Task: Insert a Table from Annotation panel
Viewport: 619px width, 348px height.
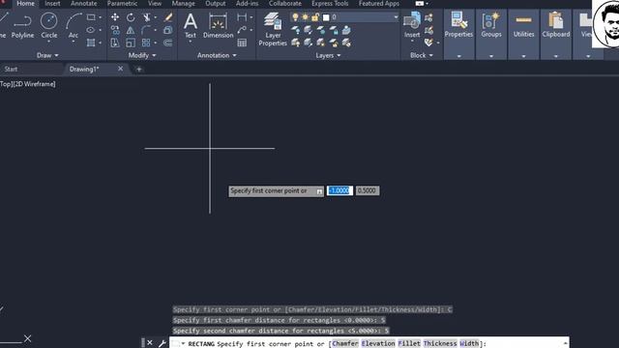Action: pos(242,43)
